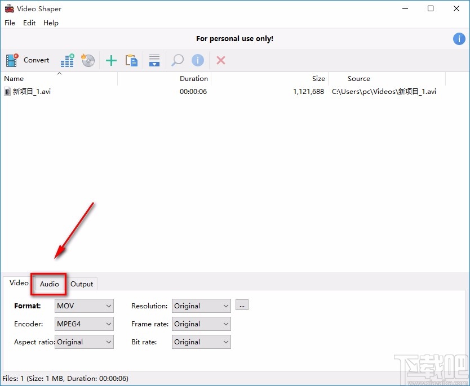This screenshot has height=386, width=470.
Task: Open the Resolution dropdown
Action: point(201,306)
